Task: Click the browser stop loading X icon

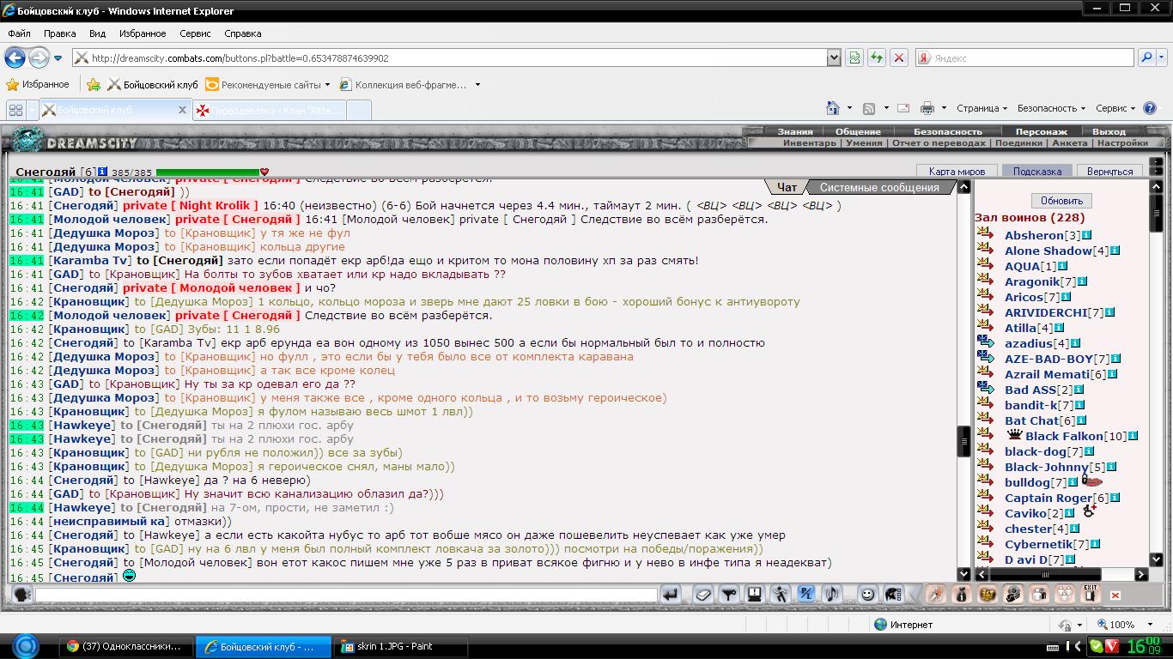Action: [x=898, y=57]
